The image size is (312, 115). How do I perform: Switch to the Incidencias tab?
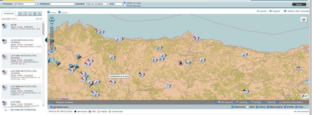pyautogui.click(x=9, y=13)
